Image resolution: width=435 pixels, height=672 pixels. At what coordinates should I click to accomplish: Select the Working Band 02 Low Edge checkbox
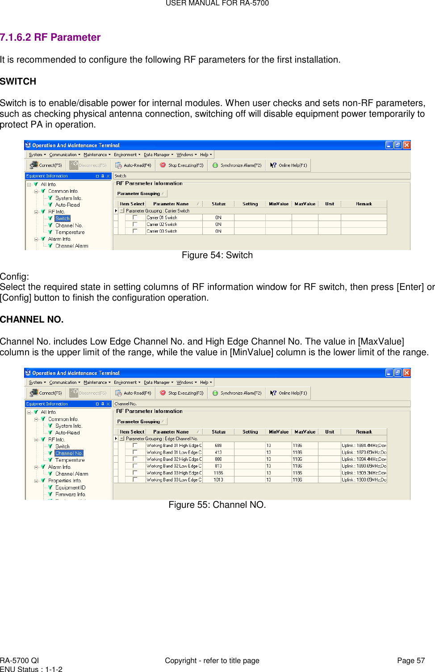[135, 466]
